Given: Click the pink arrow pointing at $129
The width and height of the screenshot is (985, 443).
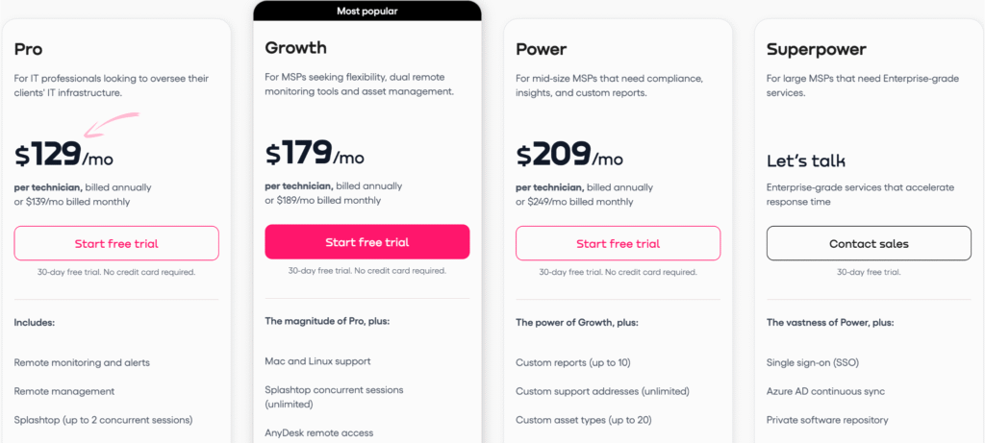Looking at the screenshot, I should pos(112,124).
